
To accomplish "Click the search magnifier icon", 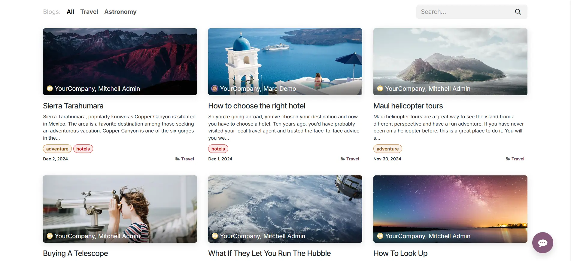I will pos(518,12).
